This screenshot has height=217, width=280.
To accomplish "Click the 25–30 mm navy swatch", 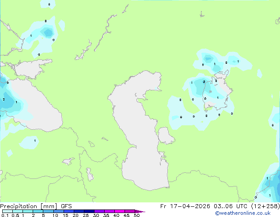I will tap(89, 211).
